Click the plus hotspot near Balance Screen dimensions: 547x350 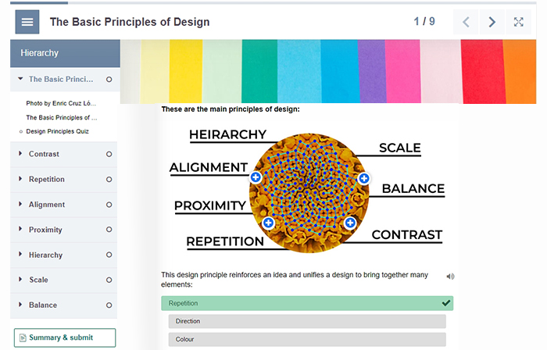pos(363,179)
